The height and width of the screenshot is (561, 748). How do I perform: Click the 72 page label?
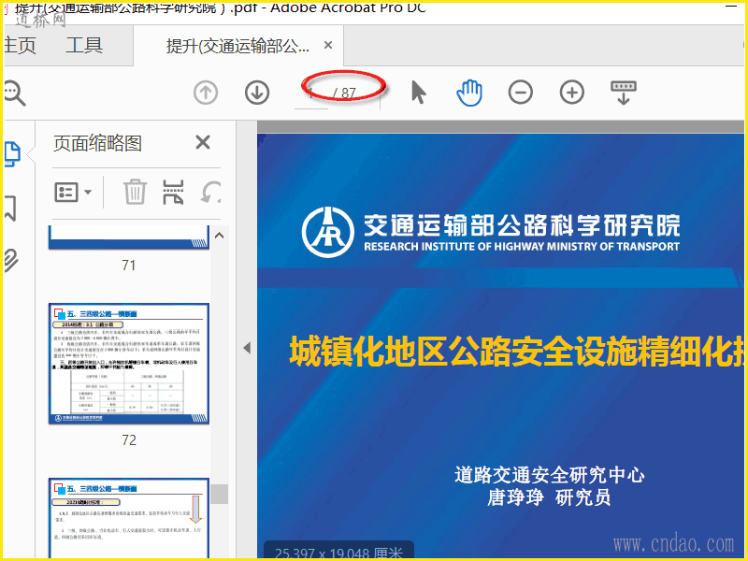[129, 439]
